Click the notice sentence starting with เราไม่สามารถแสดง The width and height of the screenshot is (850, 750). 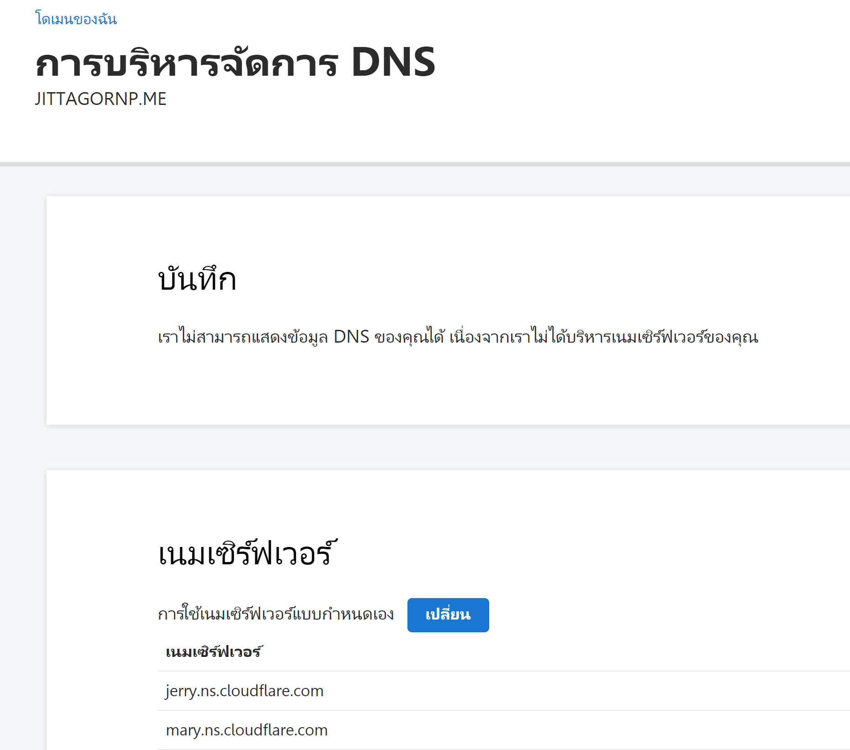(458, 337)
